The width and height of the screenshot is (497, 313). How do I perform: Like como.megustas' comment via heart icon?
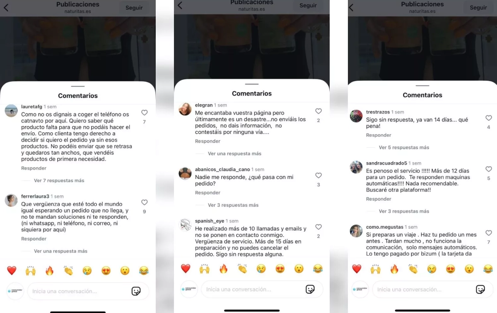click(489, 233)
